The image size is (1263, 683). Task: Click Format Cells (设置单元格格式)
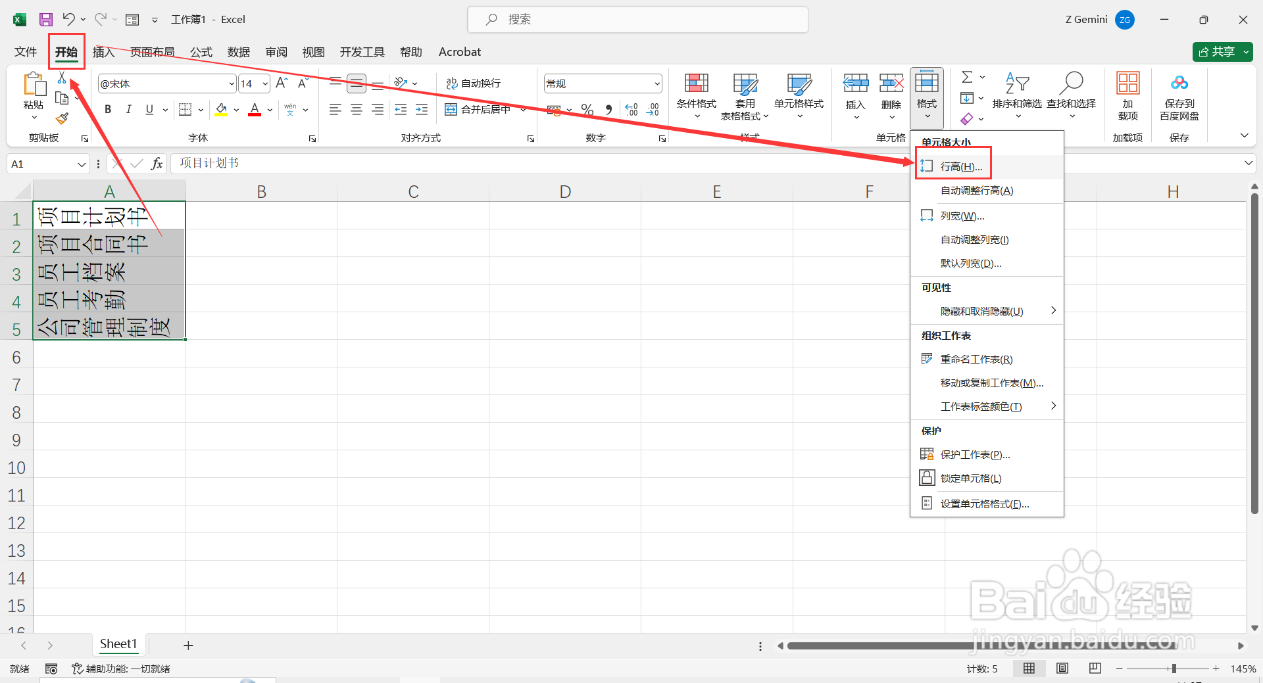pyautogui.click(x=987, y=504)
